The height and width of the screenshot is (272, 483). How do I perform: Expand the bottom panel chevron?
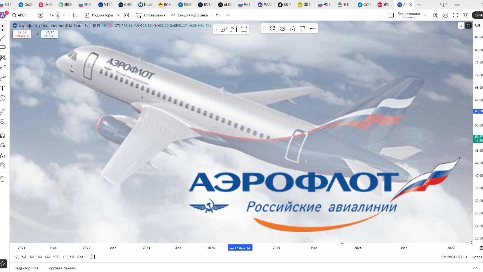[476, 268]
